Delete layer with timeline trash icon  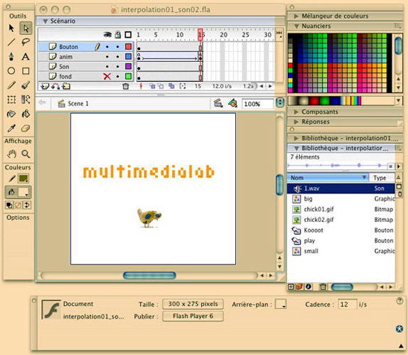125,86
